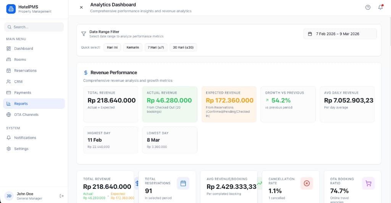
Task: Close the Analytics Dashboard with X
Action: pyautogui.click(x=81, y=7)
